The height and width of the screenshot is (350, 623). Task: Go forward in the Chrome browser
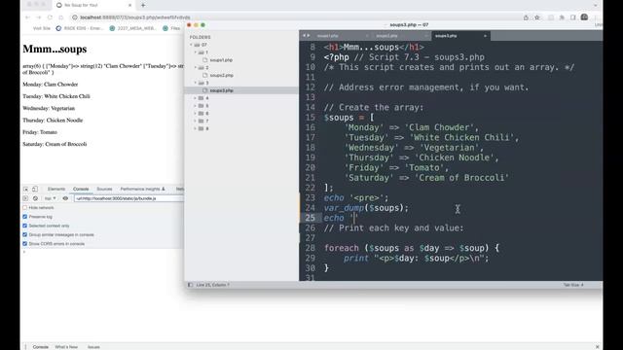[39, 17]
